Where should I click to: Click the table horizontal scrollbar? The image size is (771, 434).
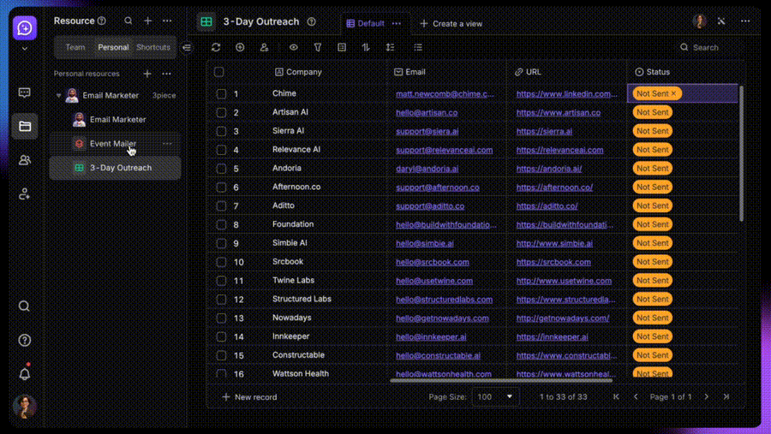[x=501, y=380]
